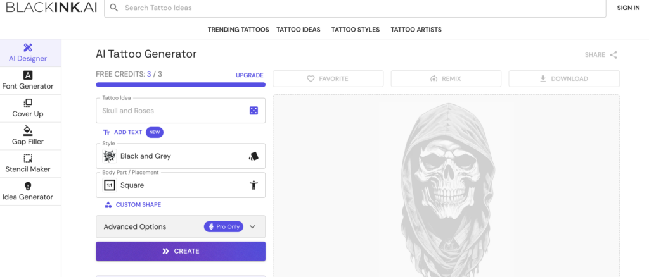Open the Cover Up tool
Screen dimensions: 649x277
pos(28,108)
